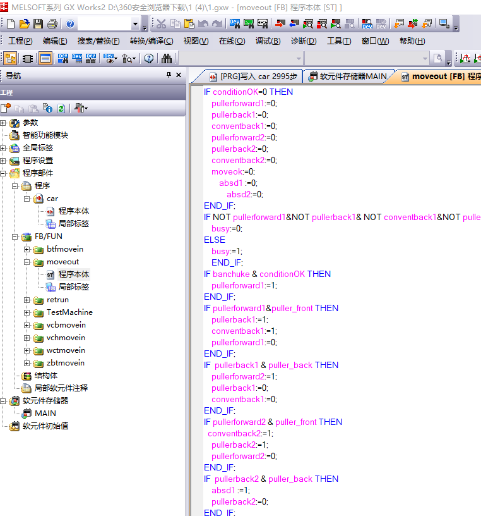Screen dimensions: 481x516
Task: Toggle the navigation window view button
Action: pos(10,58)
